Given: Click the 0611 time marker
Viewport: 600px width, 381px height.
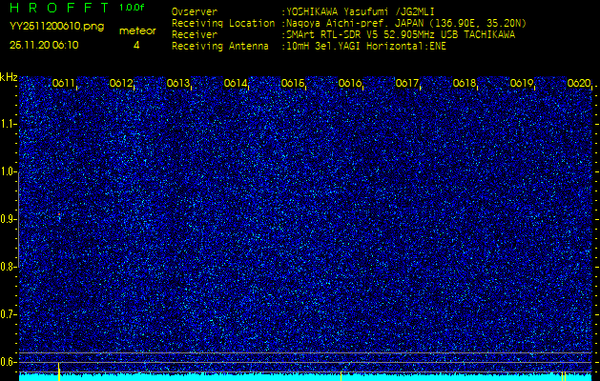Looking at the screenshot, I should pos(64,84).
